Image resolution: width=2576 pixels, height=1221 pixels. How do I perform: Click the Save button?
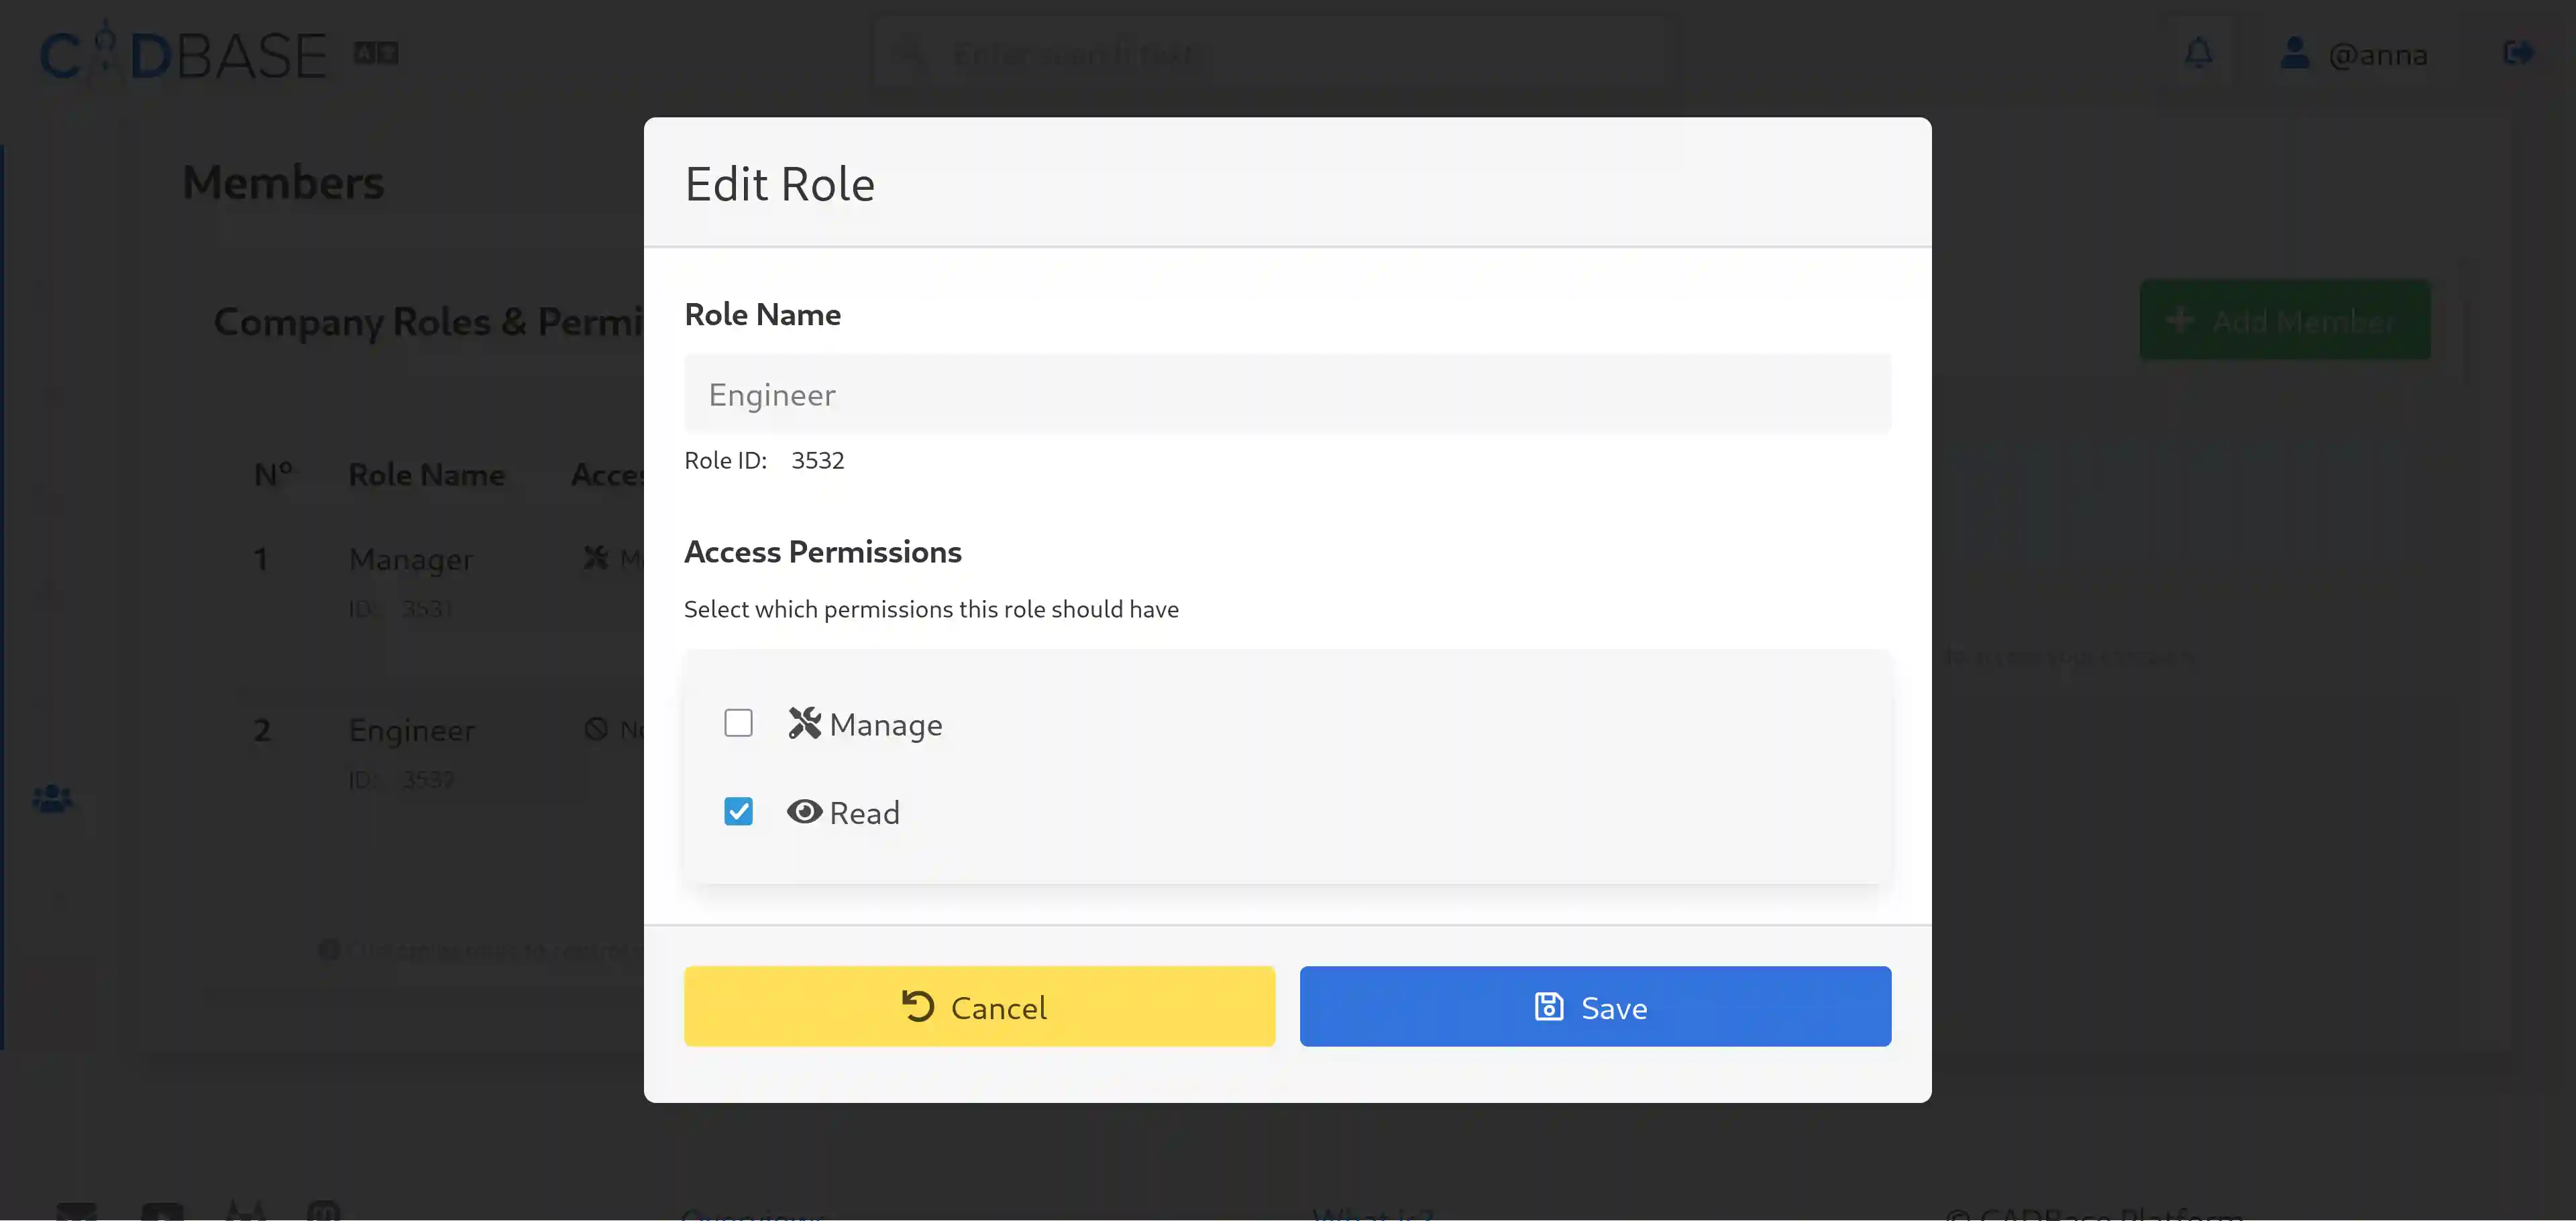click(x=1595, y=1006)
